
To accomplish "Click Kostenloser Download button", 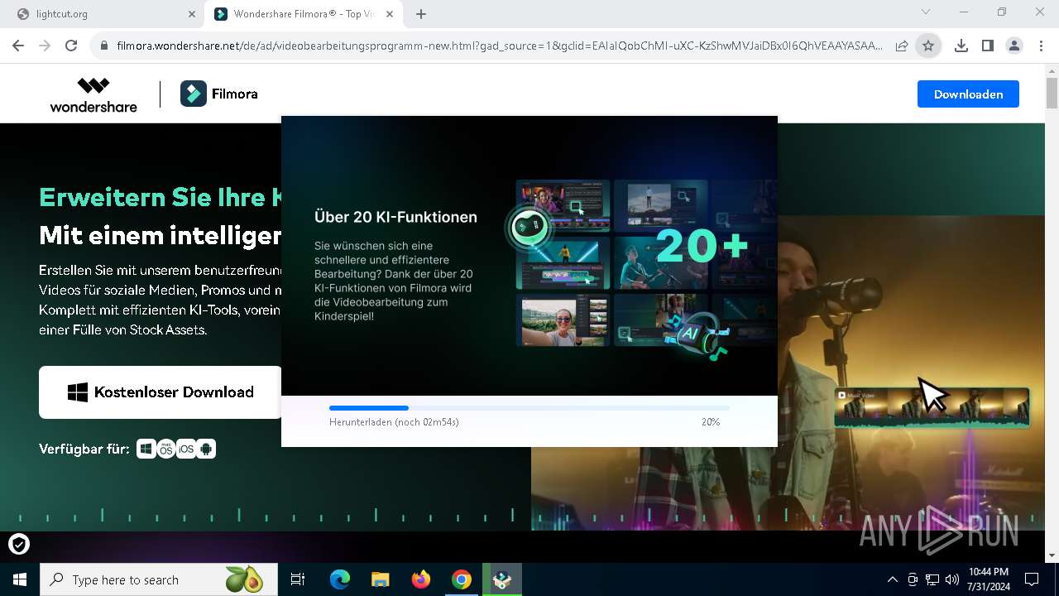I will coord(161,392).
